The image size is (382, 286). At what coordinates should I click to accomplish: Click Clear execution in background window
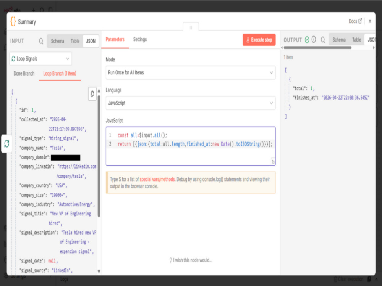point(348,279)
